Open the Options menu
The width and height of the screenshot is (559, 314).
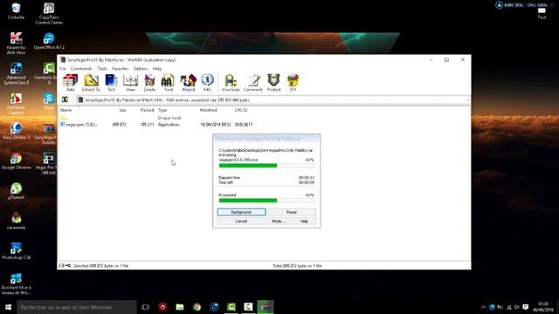(x=141, y=68)
